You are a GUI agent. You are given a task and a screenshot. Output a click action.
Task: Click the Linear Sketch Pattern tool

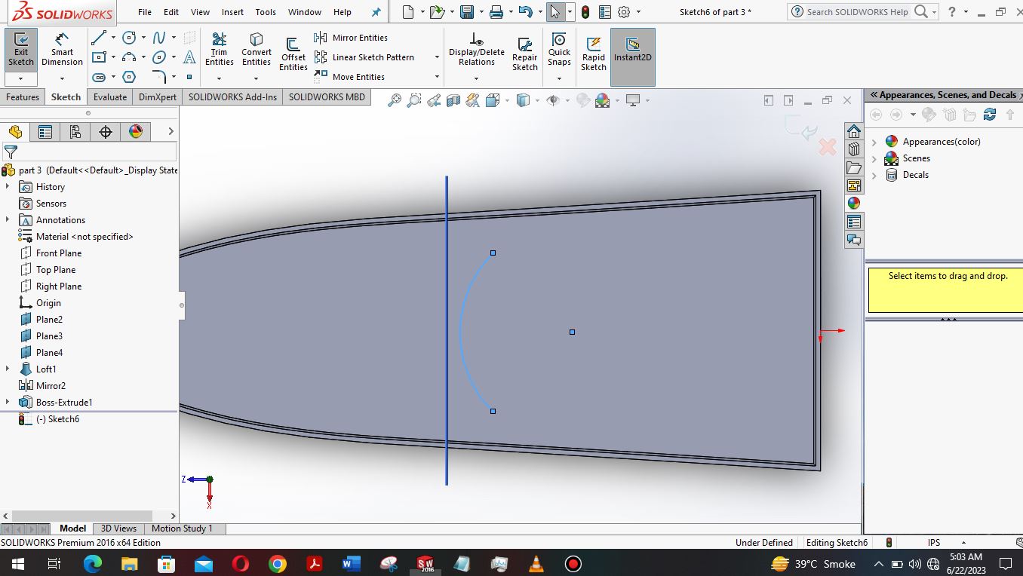point(364,57)
